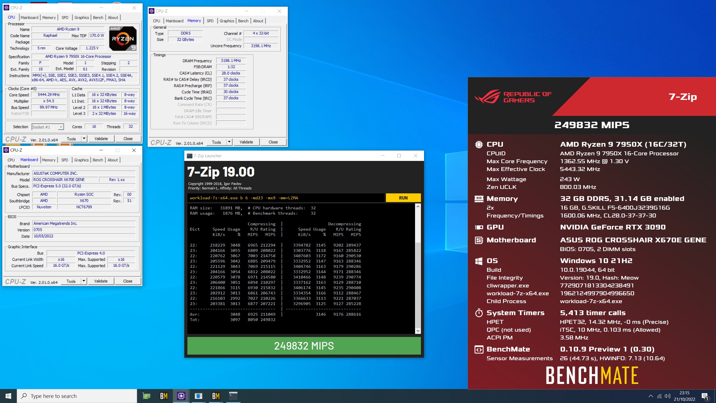Expand Tools dropdown arrow in top-left CPU-Z

(84, 139)
